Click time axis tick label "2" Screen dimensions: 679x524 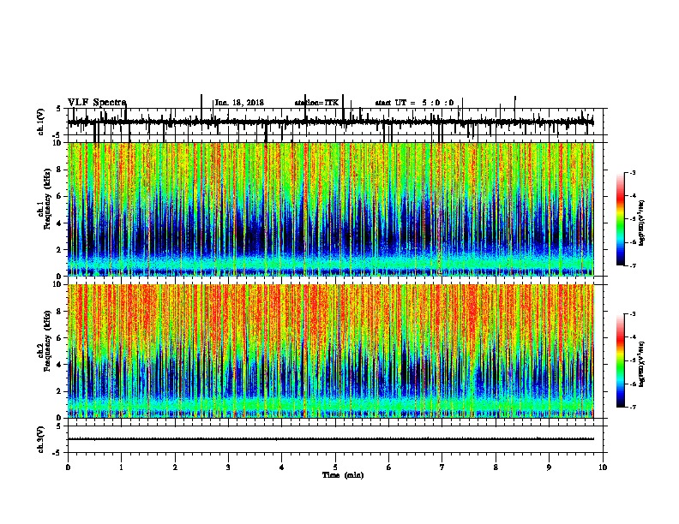point(175,467)
